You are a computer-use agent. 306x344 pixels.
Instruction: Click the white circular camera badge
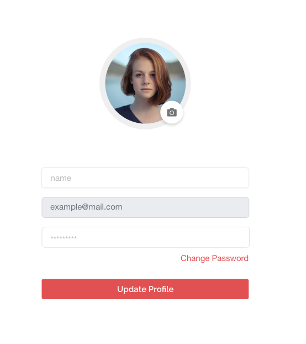pyautogui.click(x=172, y=112)
